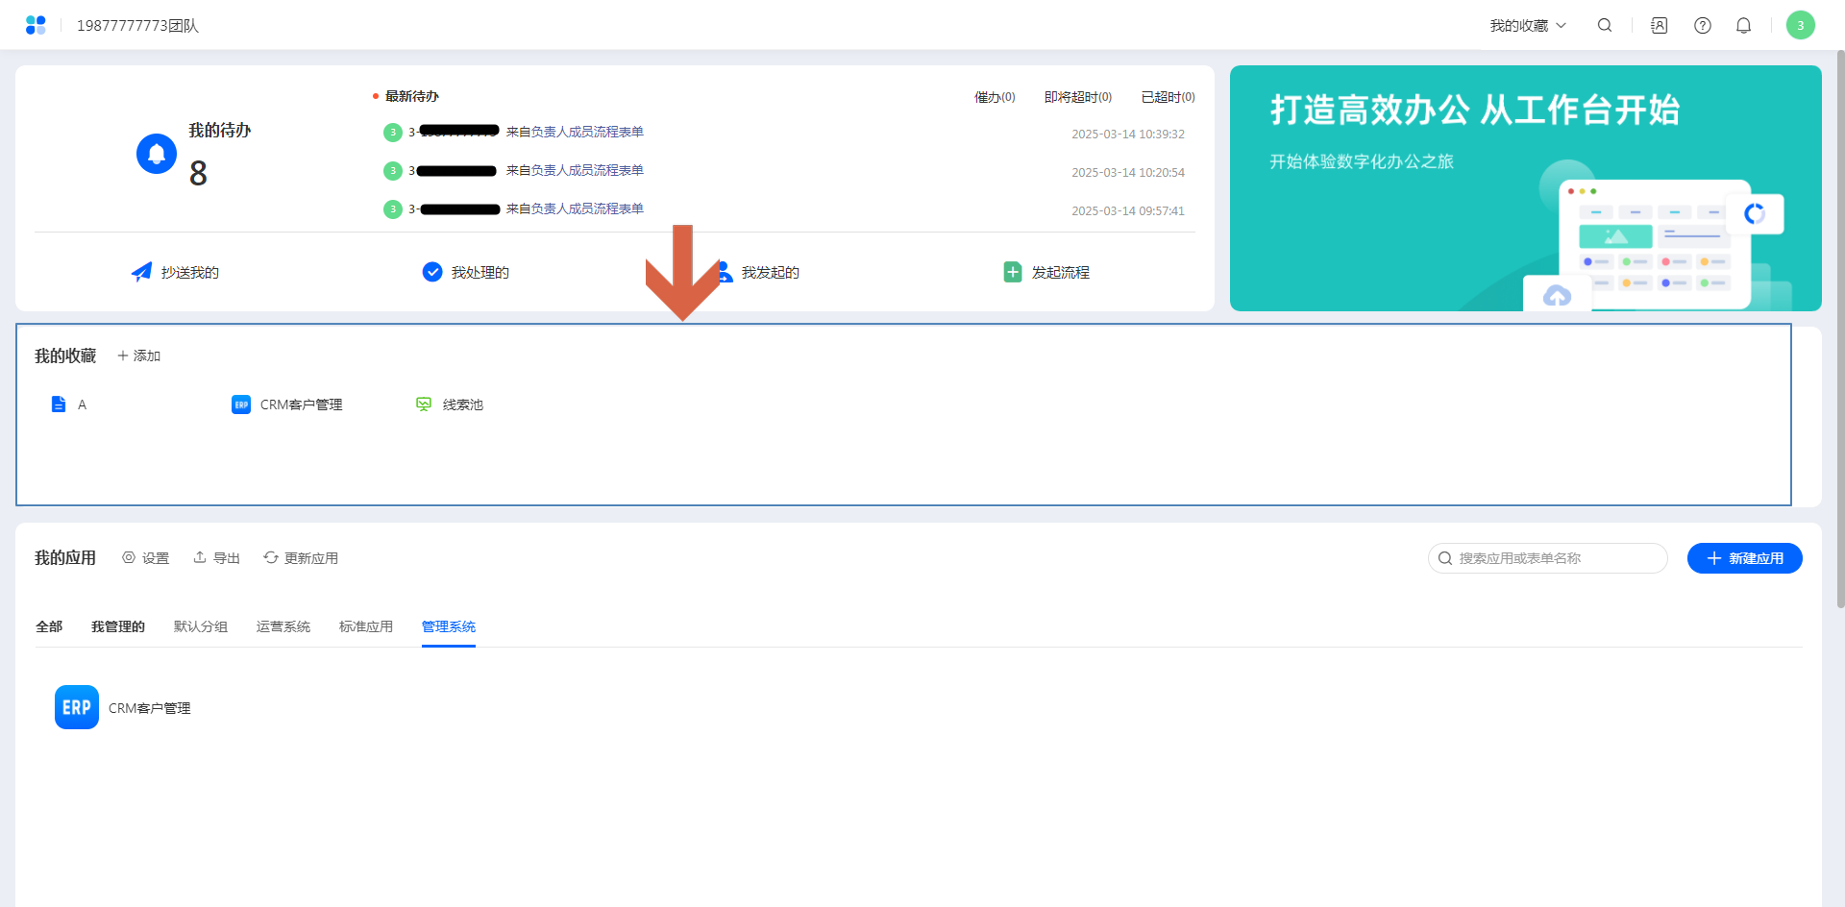This screenshot has width=1845, height=907.
Task: Click the green user avatar
Action: (1800, 26)
